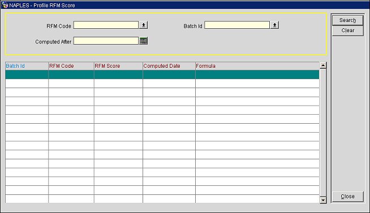Focus the RFM Code input field
The image size is (370, 213).
[106, 25]
